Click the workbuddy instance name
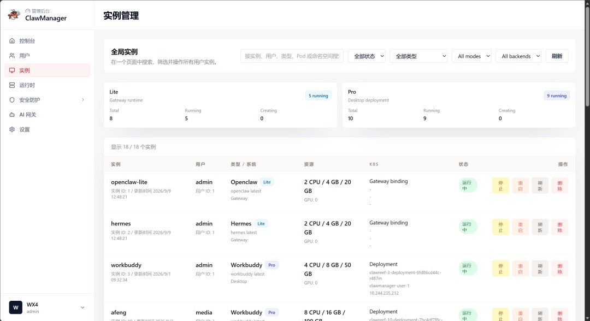This screenshot has height=321, width=590. tap(126, 265)
